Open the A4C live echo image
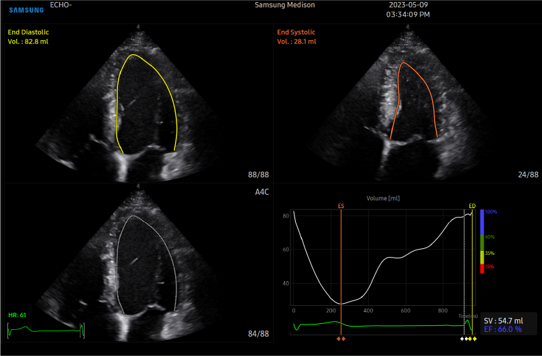542x356 pixels. coord(138,263)
